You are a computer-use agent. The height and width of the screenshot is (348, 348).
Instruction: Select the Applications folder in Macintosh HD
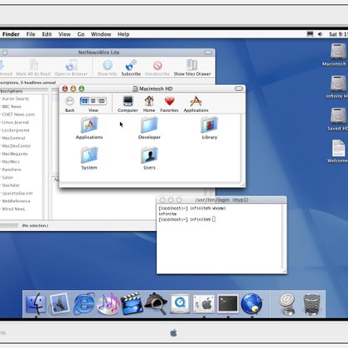tap(89, 128)
